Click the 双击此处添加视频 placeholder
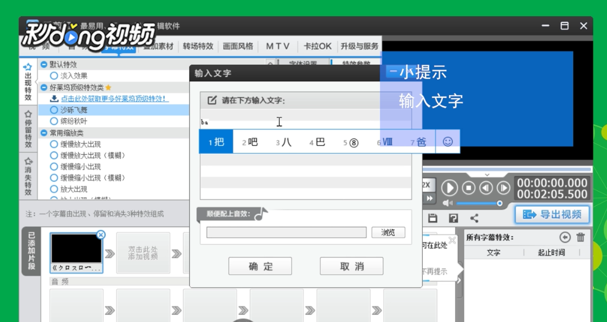 click(143, 252)
